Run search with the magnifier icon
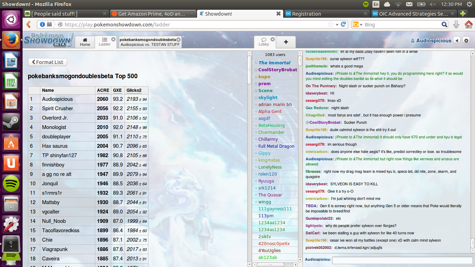Image resolution: width=475 pixels, height=267 pixels. (444, 25)
